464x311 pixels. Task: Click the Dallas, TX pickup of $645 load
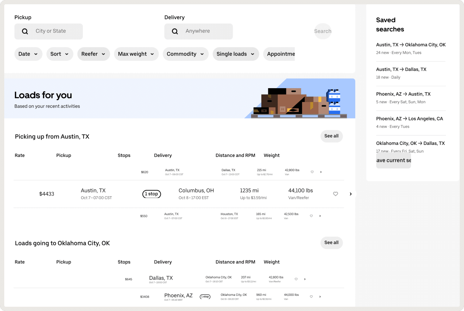coord(161,278)
